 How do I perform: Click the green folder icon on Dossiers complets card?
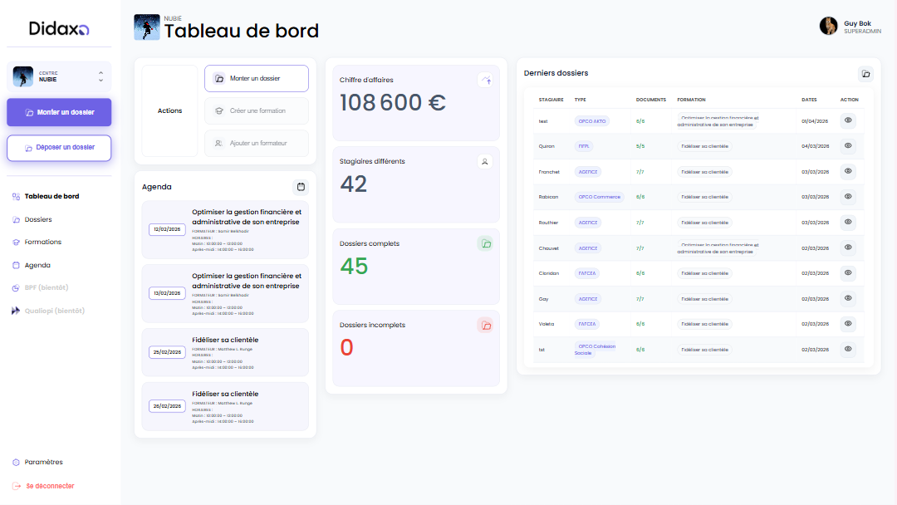click(x=485, y=244)
